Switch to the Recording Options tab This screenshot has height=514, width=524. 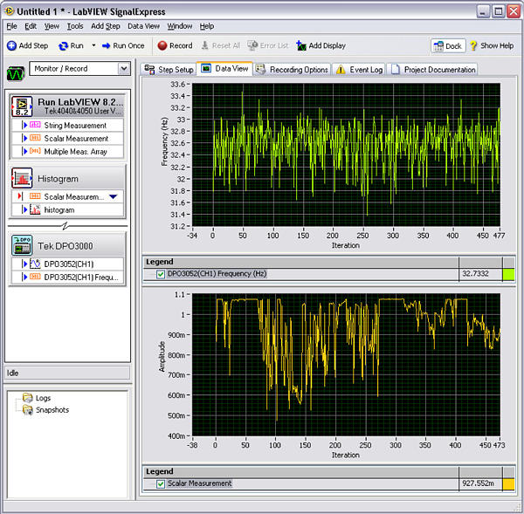click(292, 69)
